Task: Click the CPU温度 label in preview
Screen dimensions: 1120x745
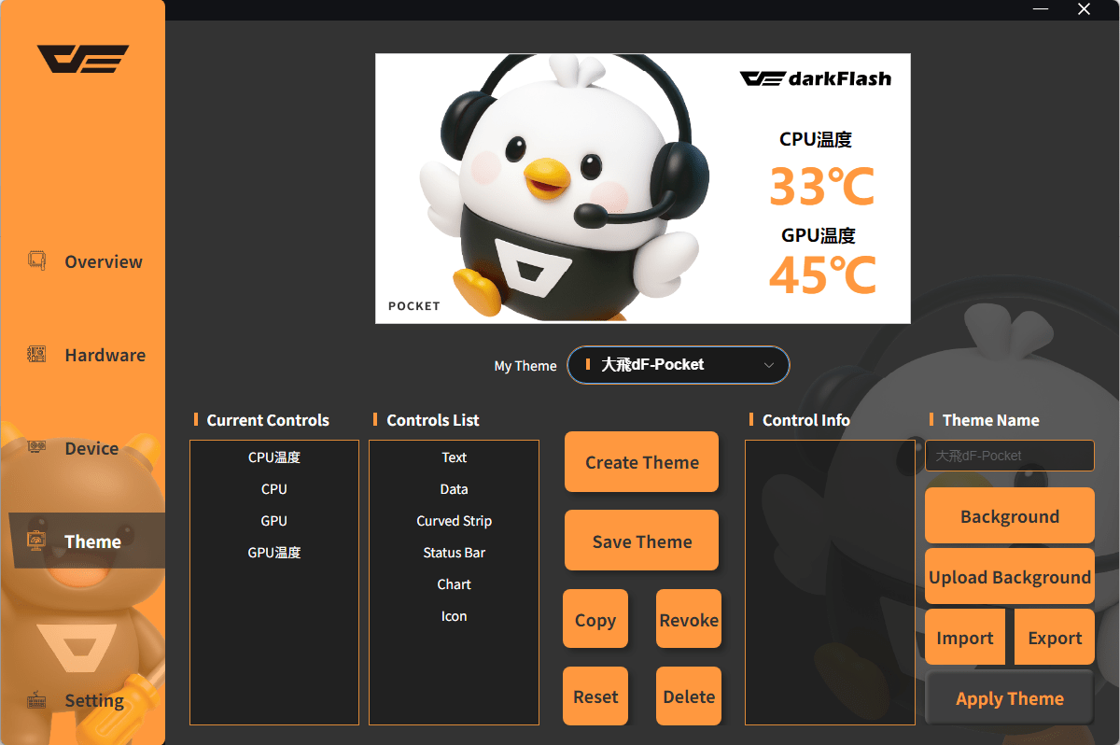Action: 816,140
